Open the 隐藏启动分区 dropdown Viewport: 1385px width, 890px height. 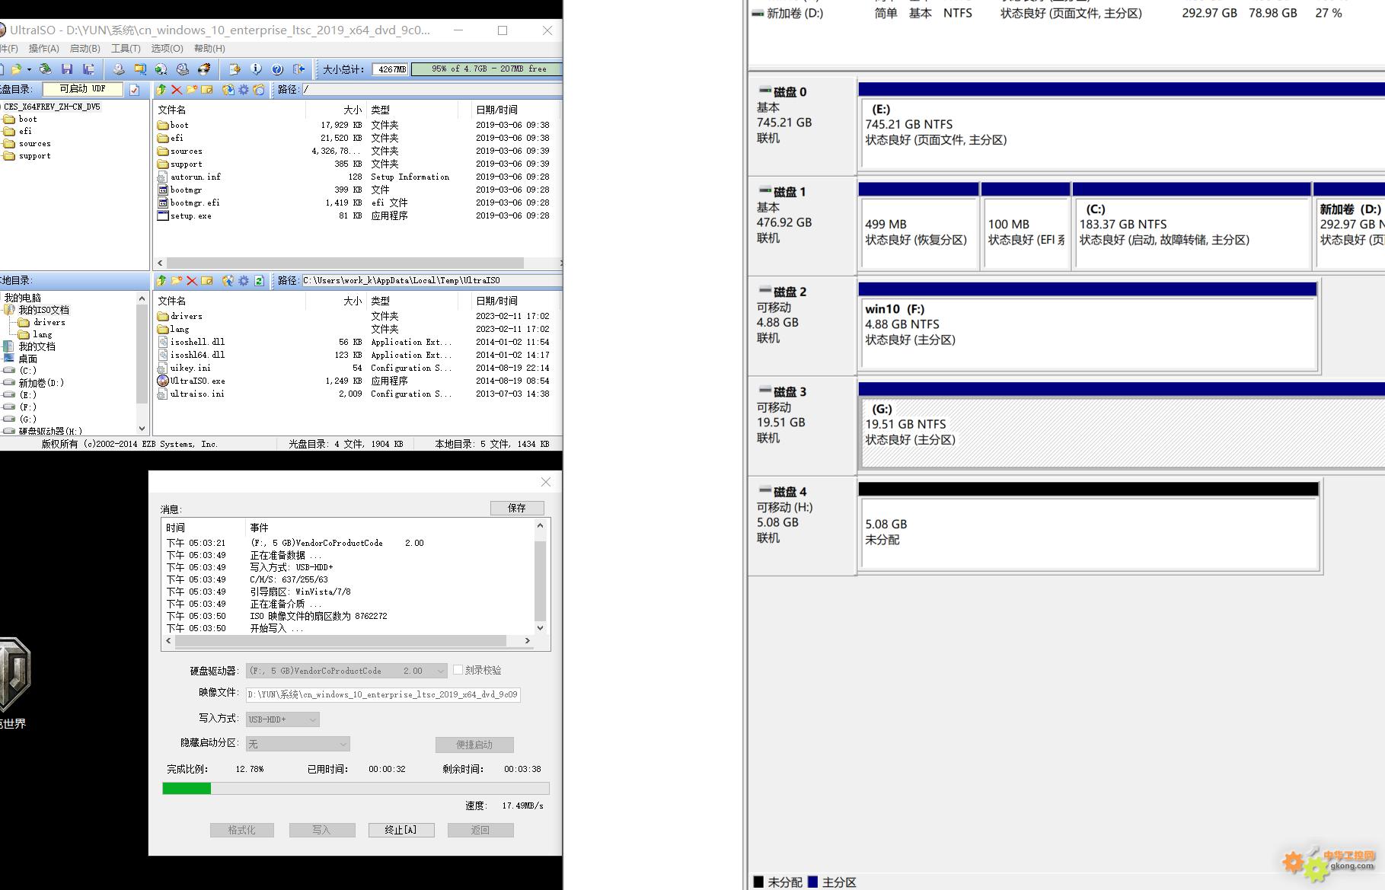343,744
